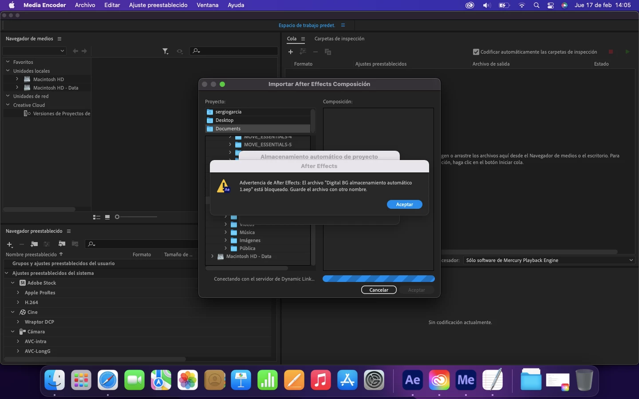Collapse Ajustes preestablecidos del sistema group
Screen dimensions: 639x399
pyautogui.click(x=7, y=273)
